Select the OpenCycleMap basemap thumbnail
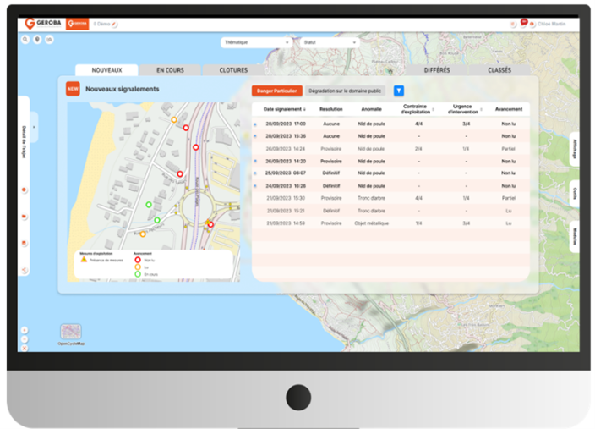This screenshot has width=595, height=429. [x=70, y=332]
